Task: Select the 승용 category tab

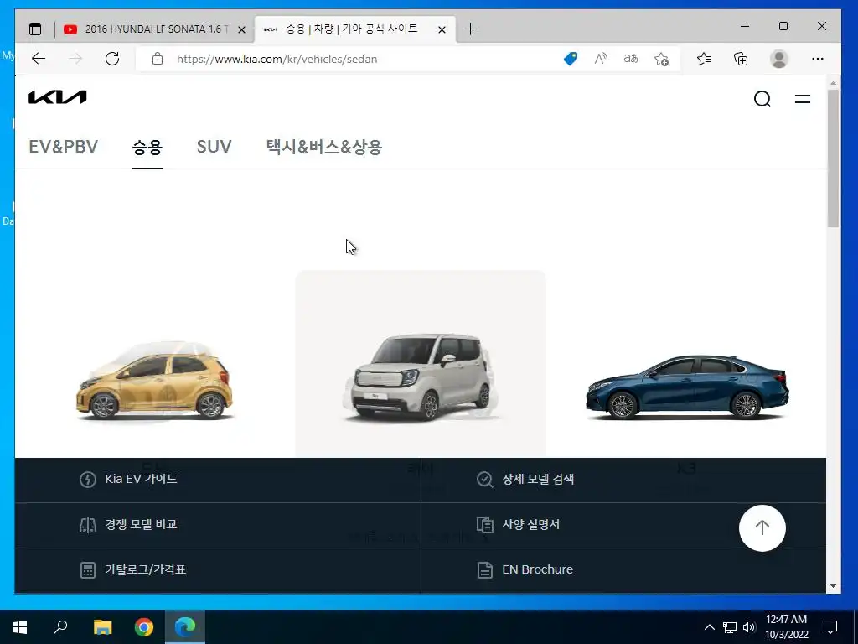Action: tap(147, 147)
